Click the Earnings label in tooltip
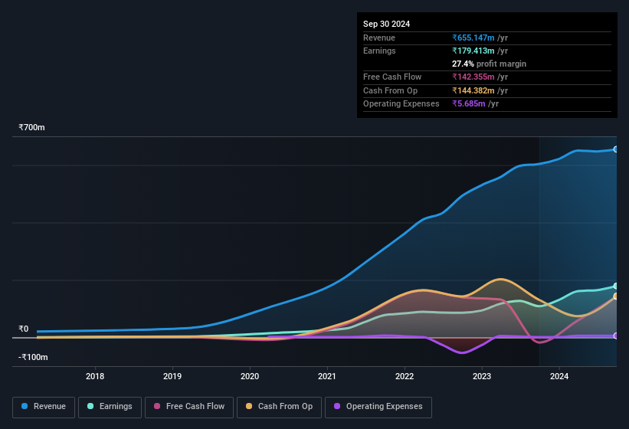 [379, 51]
